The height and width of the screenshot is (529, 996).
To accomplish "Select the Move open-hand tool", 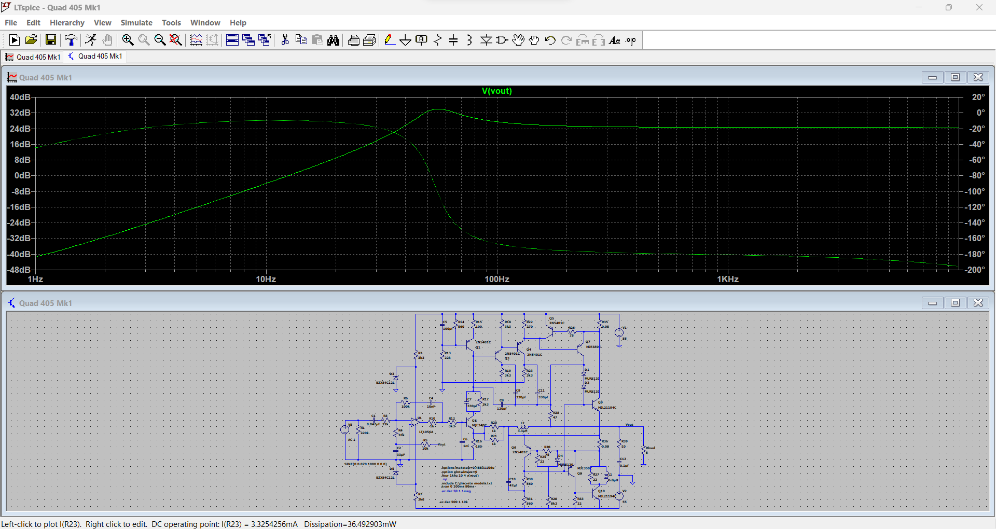I will 518,40.
